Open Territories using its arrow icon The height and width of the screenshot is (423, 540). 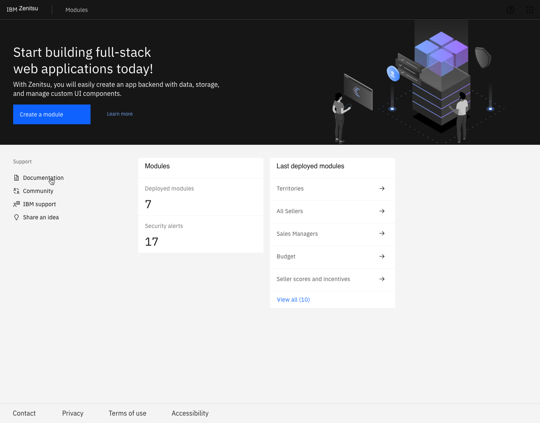click(382, 188)
